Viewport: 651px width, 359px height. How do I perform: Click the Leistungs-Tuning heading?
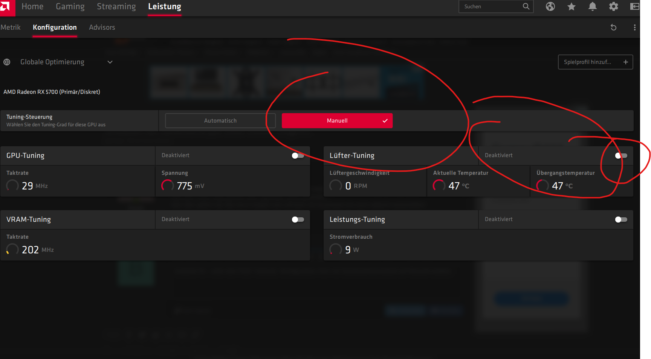[x=357, y=220]
